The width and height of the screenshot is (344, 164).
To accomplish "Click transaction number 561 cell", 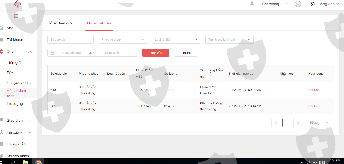I will (x=53, y=106).
